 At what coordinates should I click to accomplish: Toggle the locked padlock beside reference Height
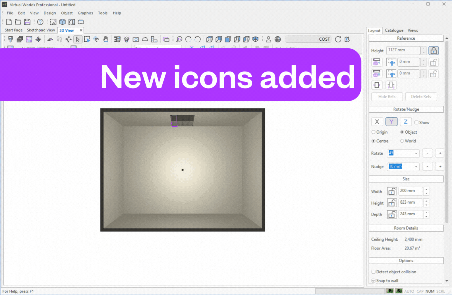(434, 51)
